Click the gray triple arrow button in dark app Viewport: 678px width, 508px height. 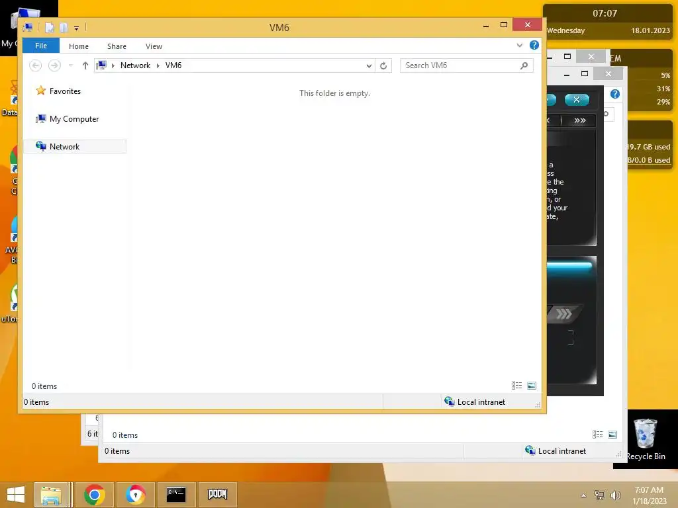[563, 314]
